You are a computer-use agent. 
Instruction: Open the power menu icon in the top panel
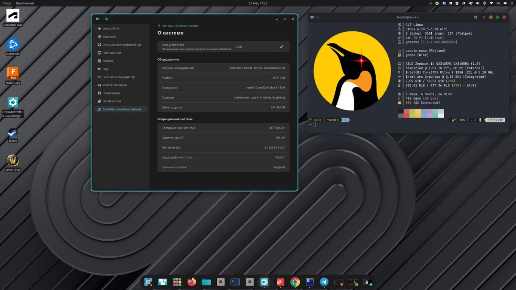point(512,3)
